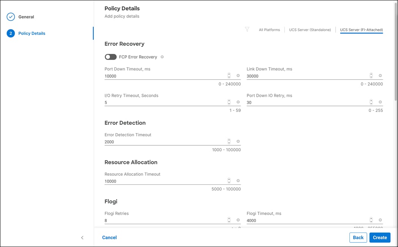The image size is (398, 247).
Task: Switch to the All Platforms tab
Action: point(269,29)
